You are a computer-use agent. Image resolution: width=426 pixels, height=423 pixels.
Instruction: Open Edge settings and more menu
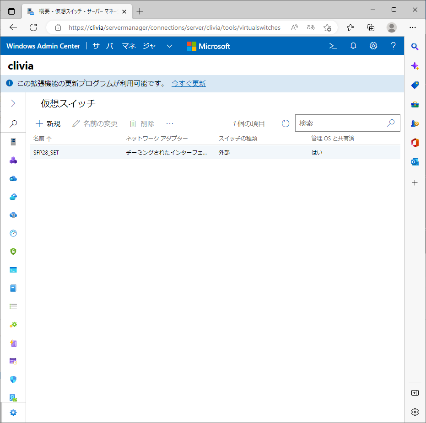[412, 27]
